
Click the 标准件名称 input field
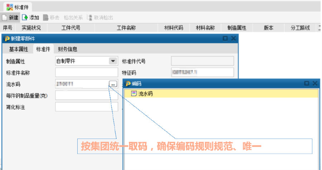pyautogui.click(x=87, y=72)
